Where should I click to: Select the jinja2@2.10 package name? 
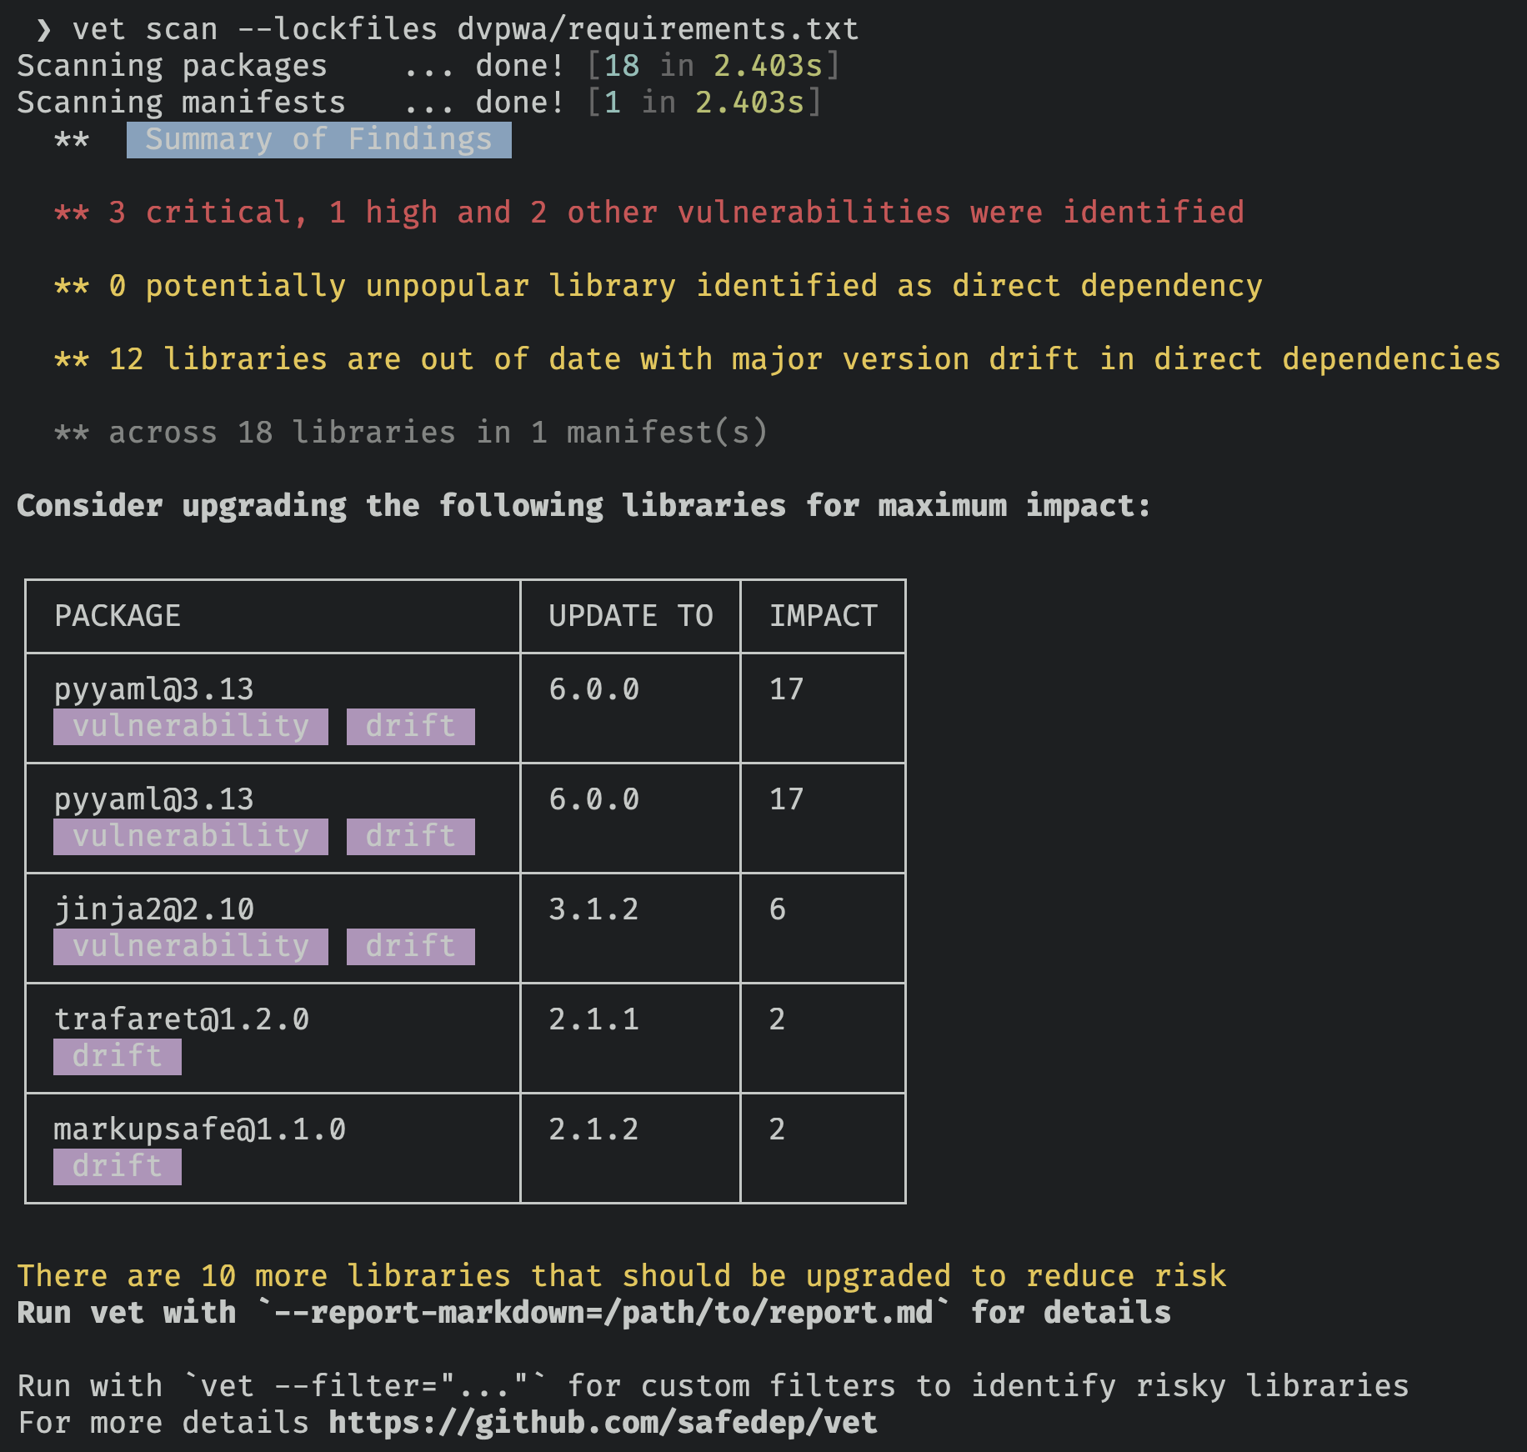(154, 909)
